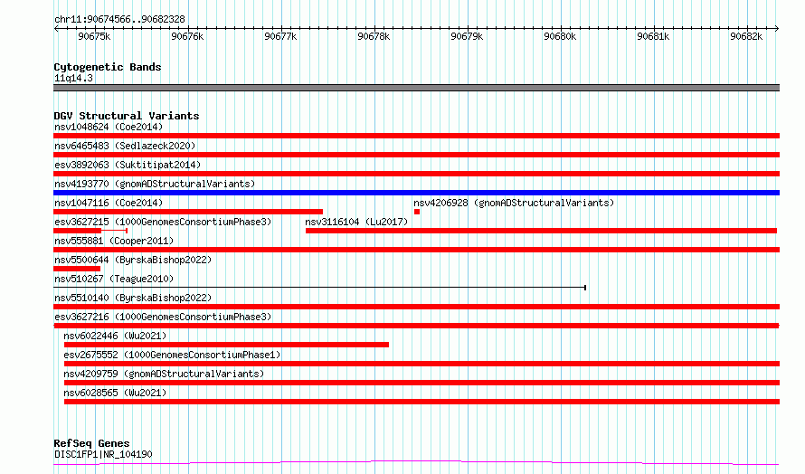Click the nsv555881 (Cooper2011) label
The width and height of the screenshot is (805, 474).
point(114,241)
